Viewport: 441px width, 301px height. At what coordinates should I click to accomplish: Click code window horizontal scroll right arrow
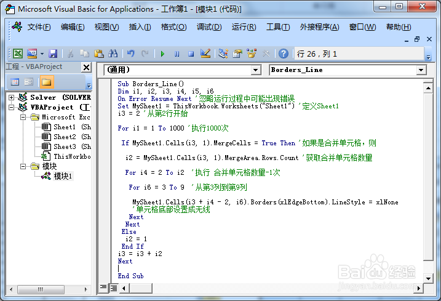(418, 288)
